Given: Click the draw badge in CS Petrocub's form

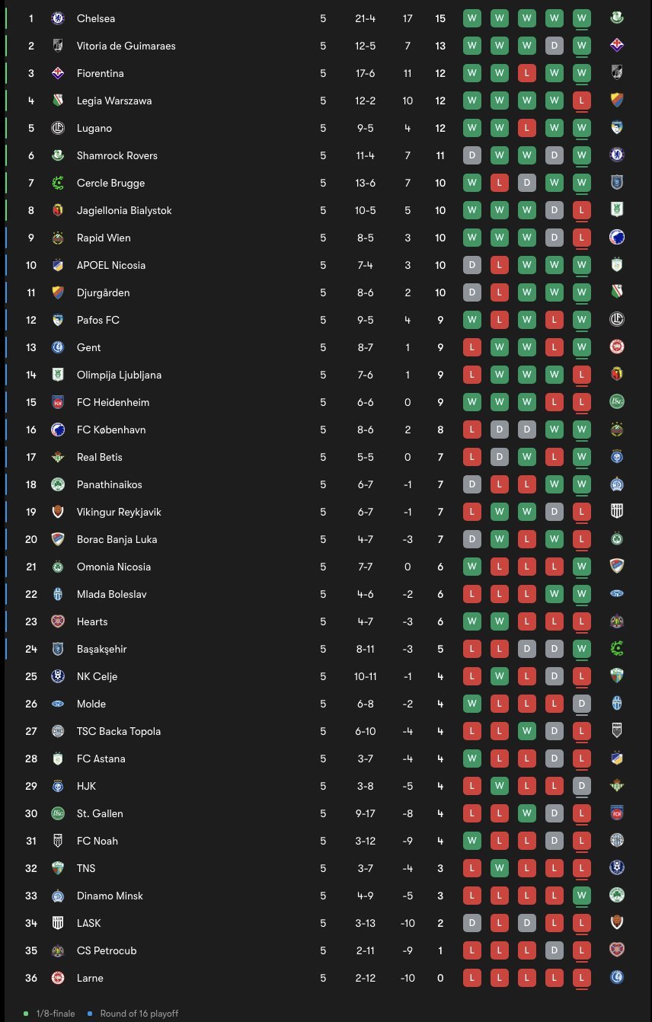Looking at the screenshot, I should click(x=555, y=950).
